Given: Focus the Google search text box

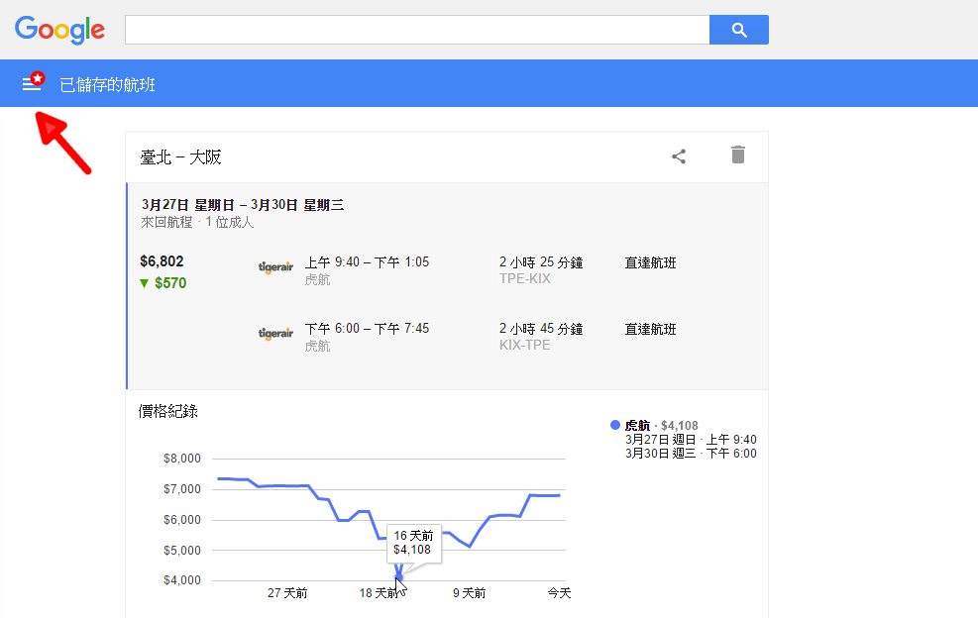Looking at the screenshot, I should [x=416, y=30].
